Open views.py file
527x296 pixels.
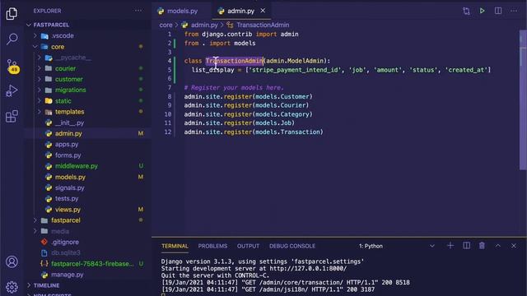[x=68, y=210]
